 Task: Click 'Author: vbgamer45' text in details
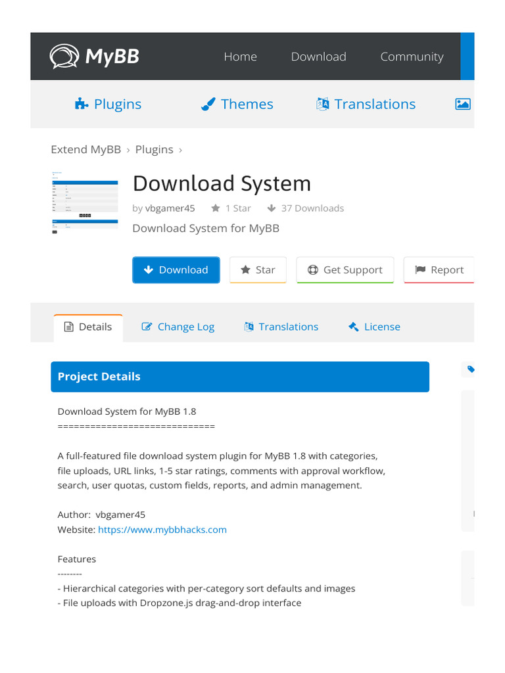pos(101,515)
